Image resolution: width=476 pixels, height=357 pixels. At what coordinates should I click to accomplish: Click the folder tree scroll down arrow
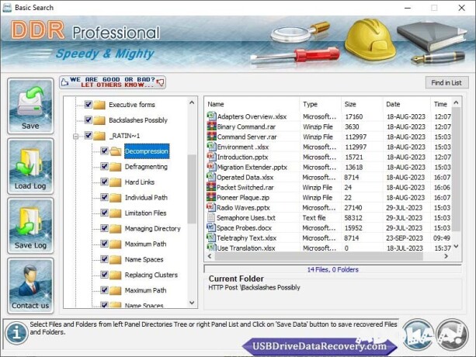tap(192, 303)
